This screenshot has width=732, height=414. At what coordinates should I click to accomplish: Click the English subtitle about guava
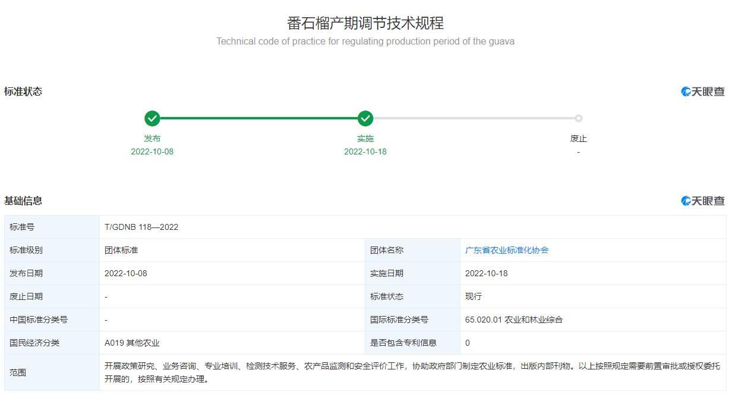coord(365,42)
